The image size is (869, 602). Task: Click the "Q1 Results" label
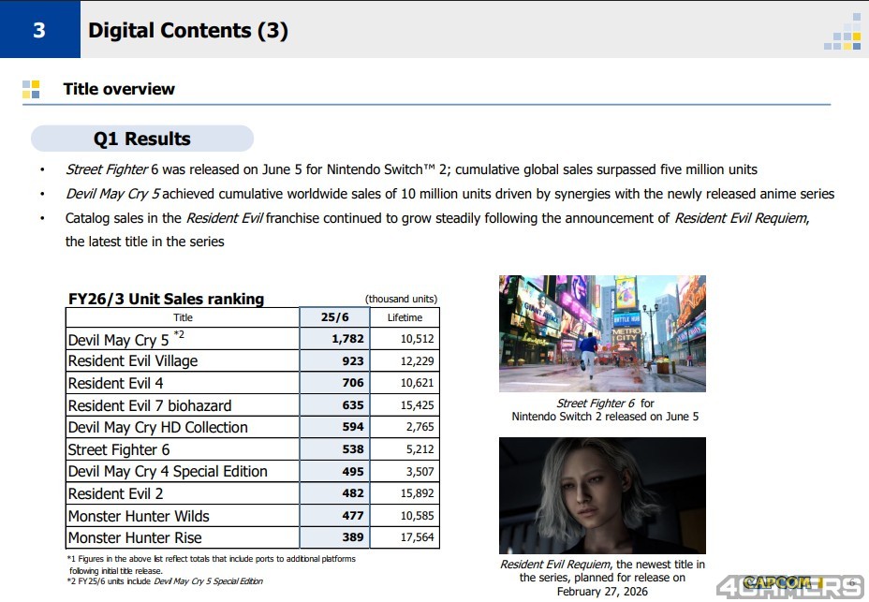pos(142,139)
